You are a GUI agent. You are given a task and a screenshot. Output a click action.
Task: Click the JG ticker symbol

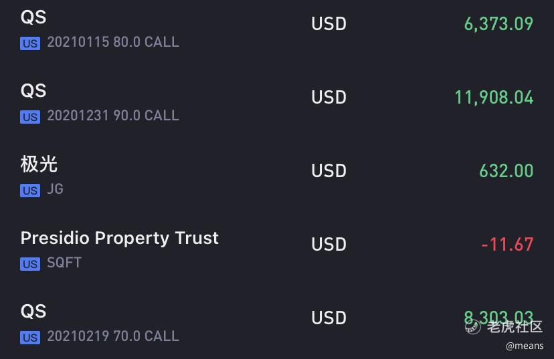[55, 189]
